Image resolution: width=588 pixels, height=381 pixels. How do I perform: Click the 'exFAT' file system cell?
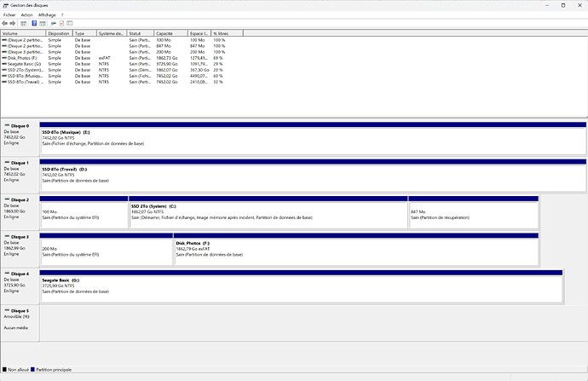point(104,58)
